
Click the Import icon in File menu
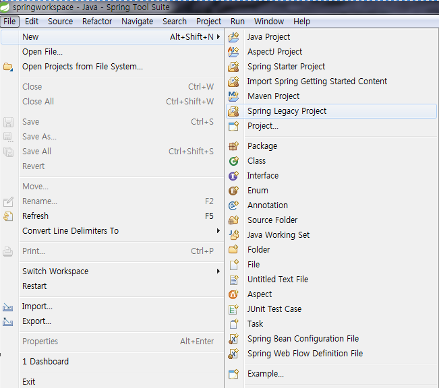8,307
